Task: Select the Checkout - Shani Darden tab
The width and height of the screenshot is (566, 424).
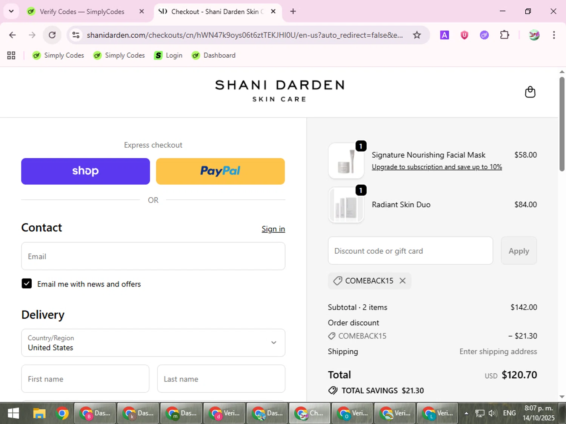Action: pyautogui.click(x=217, y=11)
